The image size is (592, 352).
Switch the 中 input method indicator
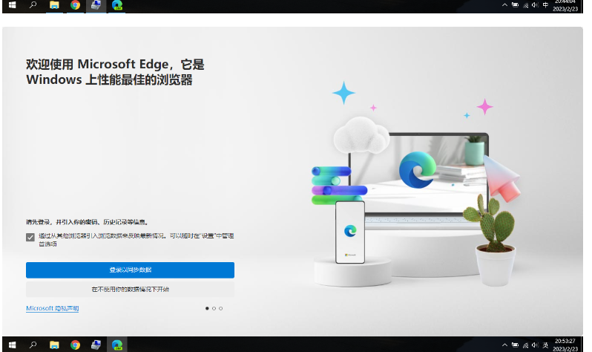point(545,5)
